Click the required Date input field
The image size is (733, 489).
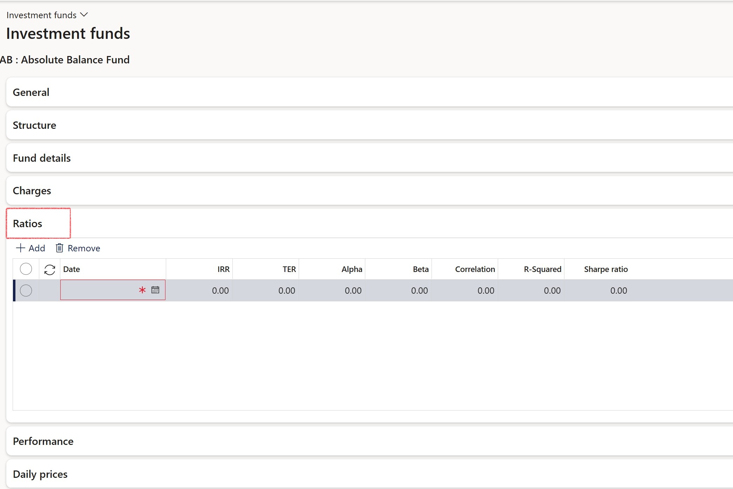coord(113,290)
